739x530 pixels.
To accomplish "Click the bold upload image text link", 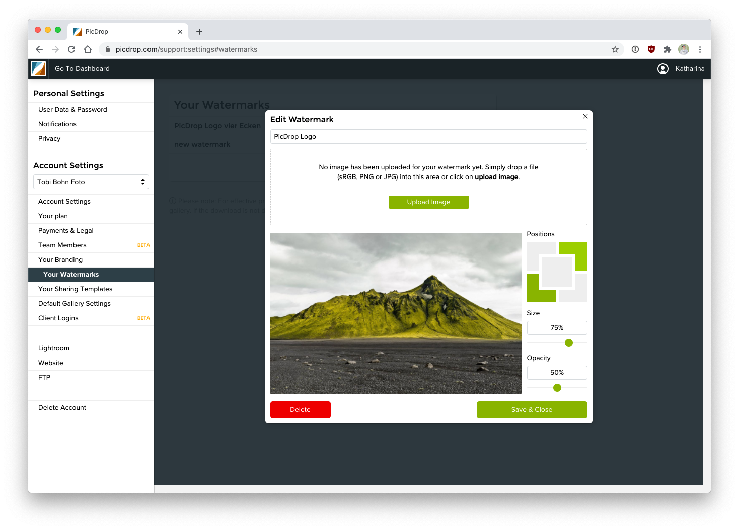I will click(496, 177).
